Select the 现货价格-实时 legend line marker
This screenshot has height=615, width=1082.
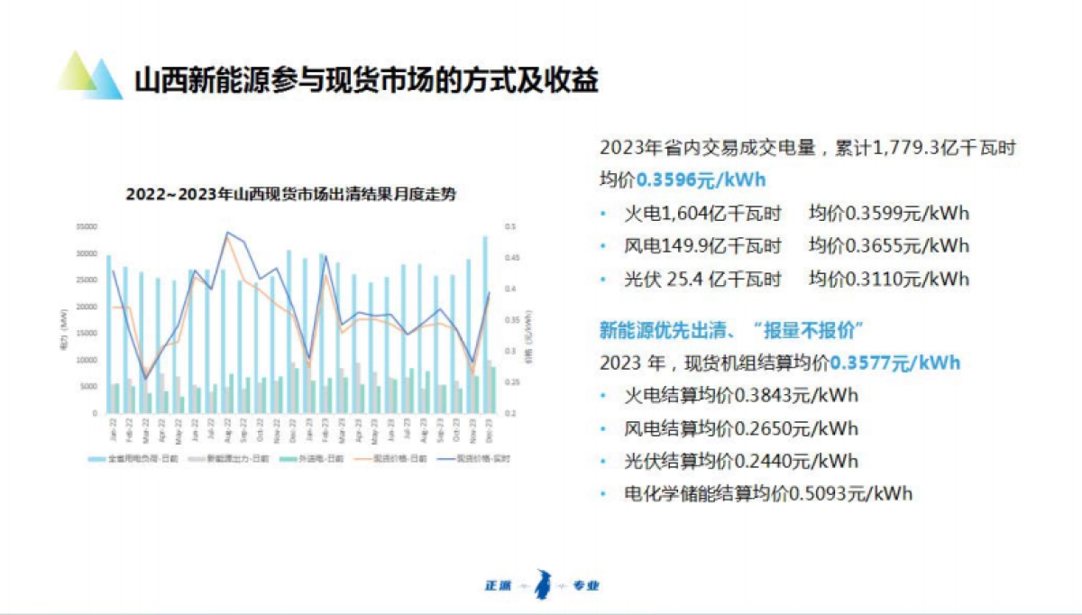(446, 457)
